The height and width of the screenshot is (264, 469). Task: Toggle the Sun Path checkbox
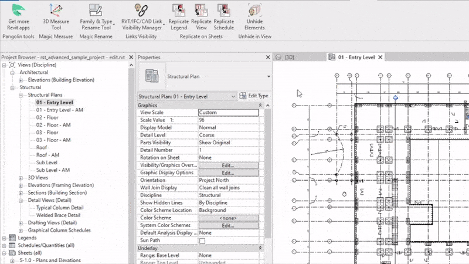click(202, 241)
